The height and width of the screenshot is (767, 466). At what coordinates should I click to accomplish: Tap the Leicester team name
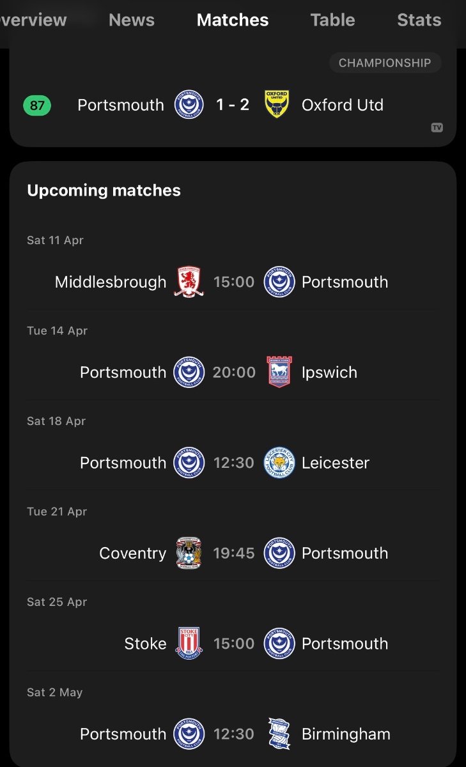tap(336, 463)
